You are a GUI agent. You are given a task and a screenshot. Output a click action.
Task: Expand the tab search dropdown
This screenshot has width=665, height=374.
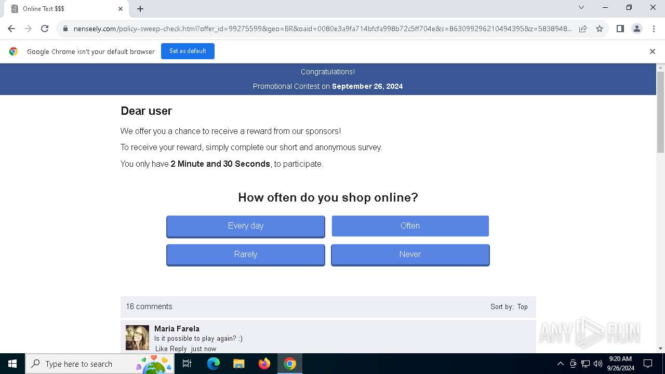click(581, 7)
